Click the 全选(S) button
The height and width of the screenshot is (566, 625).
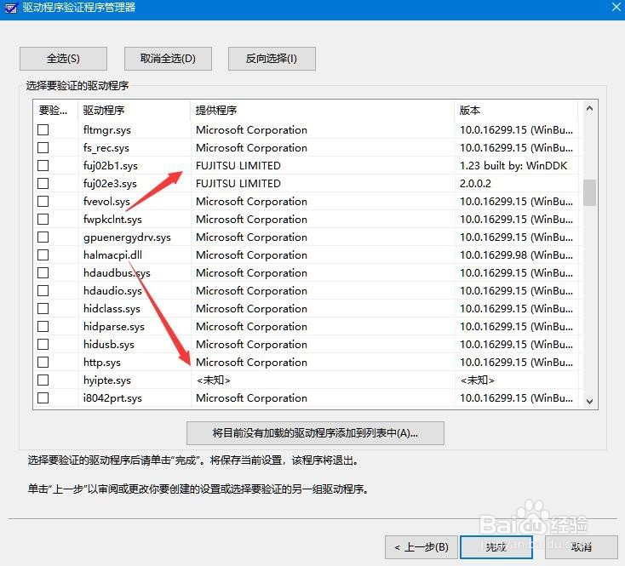63,59
